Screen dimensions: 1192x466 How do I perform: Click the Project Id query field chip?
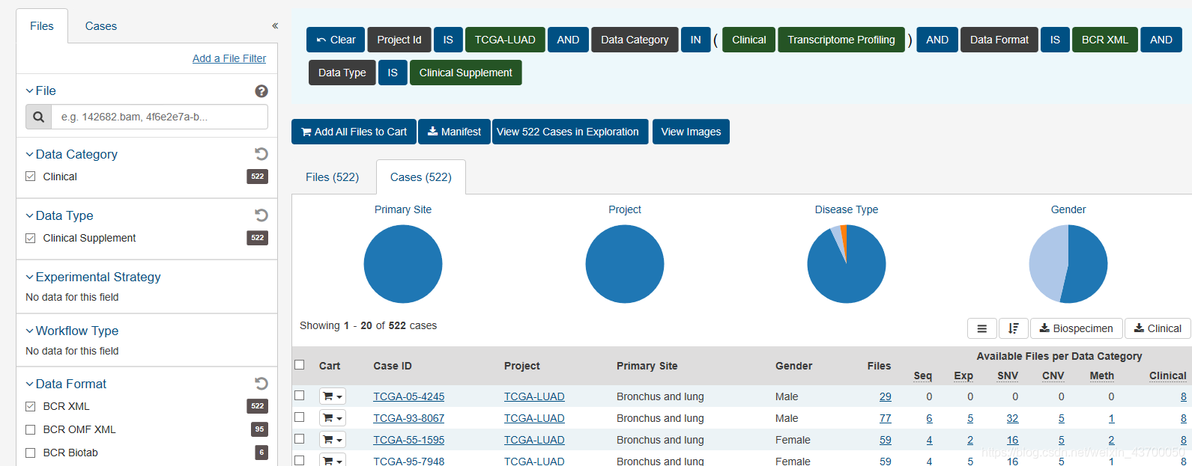point(399,40)
